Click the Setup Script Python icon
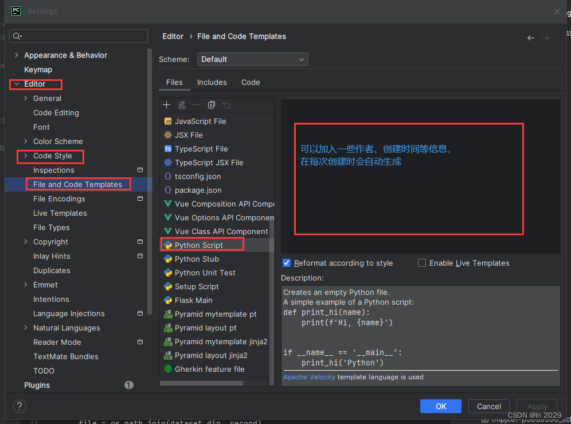571x424 pixels. pos(168,286)
